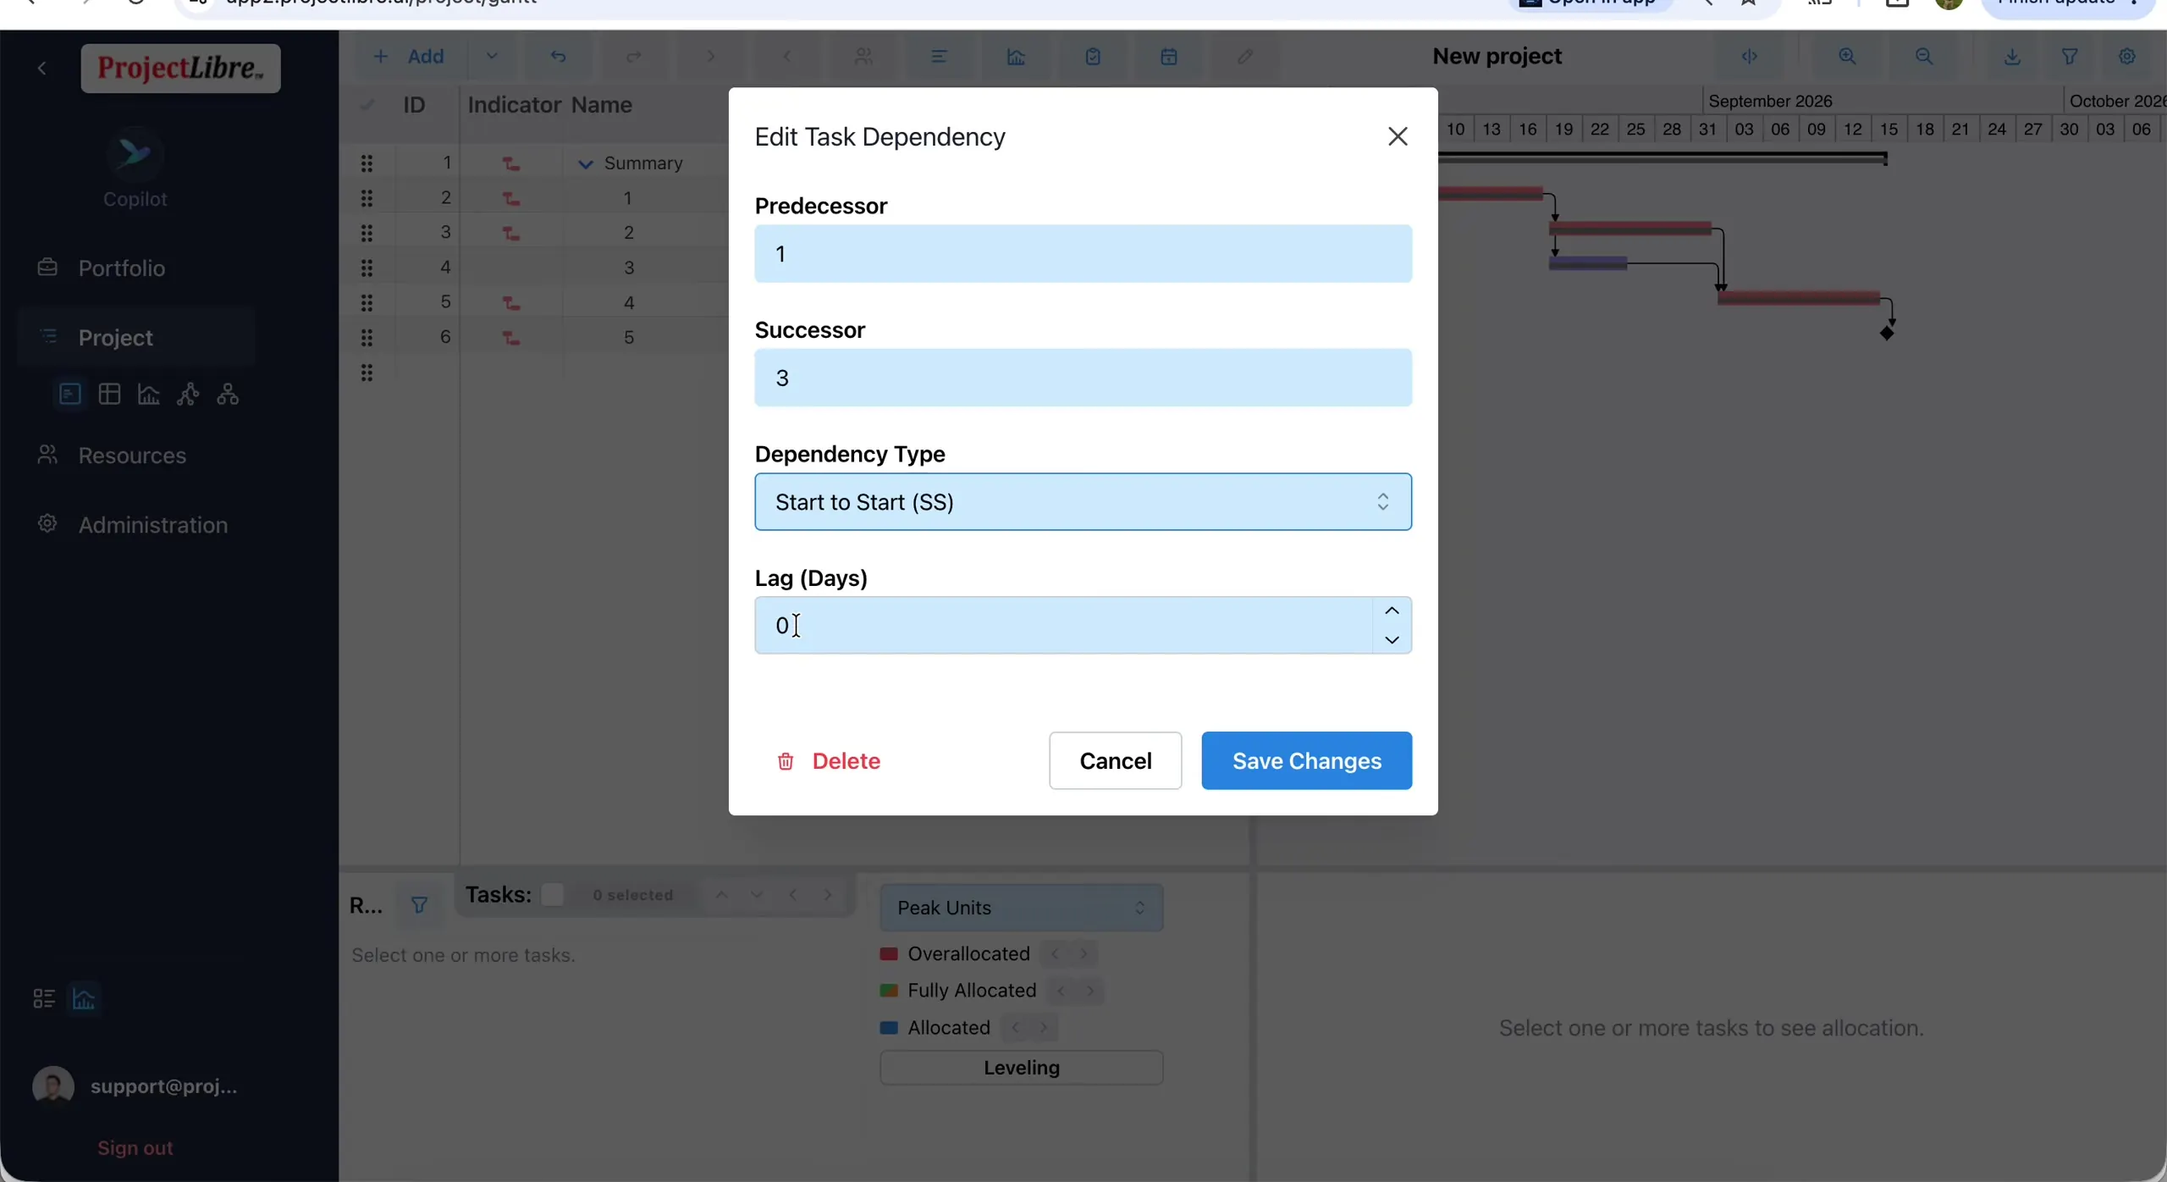Toggle the Tasks checkbox in bottom panel
Screen dimensions: 2167x1182
pos(552,895)
